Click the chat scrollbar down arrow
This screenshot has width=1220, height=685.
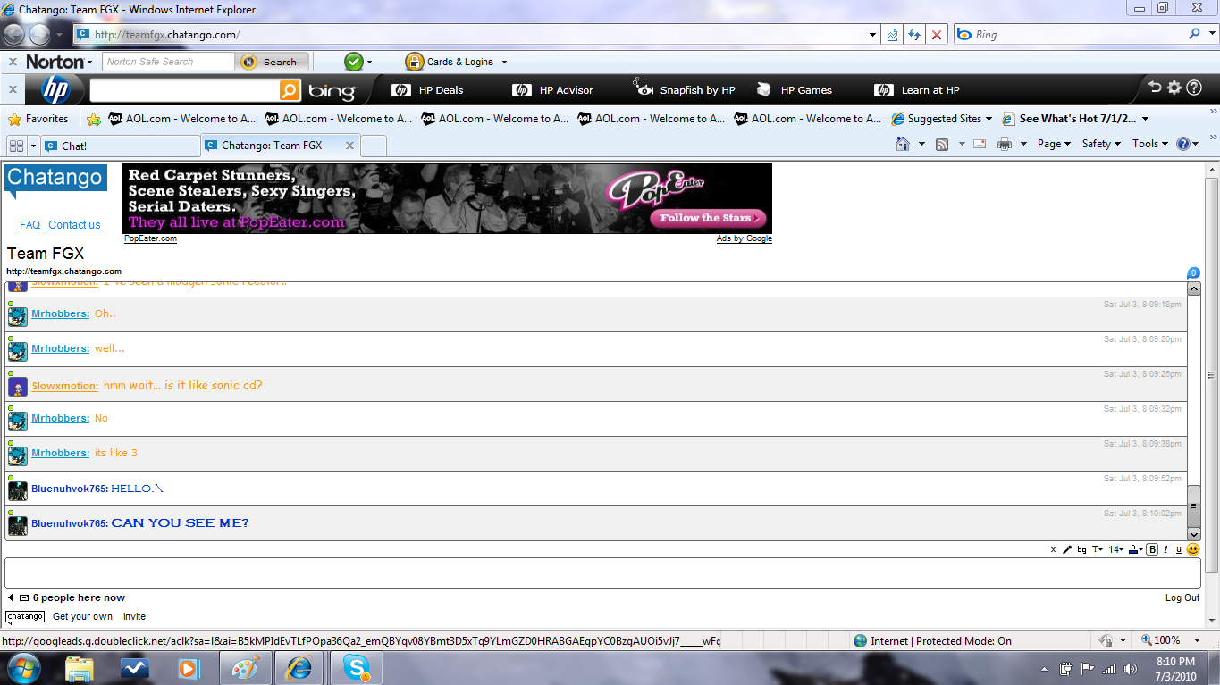tap(1193, 533)
